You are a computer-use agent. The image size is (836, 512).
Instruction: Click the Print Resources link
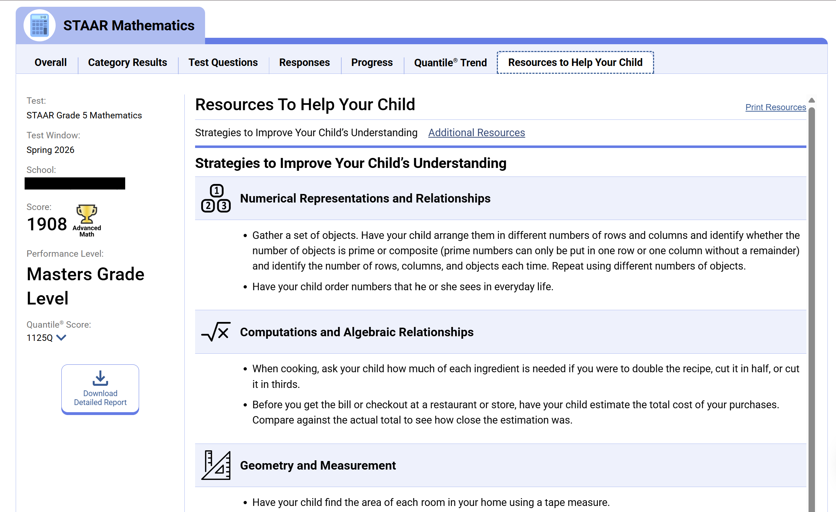click(x=776, y=107)
